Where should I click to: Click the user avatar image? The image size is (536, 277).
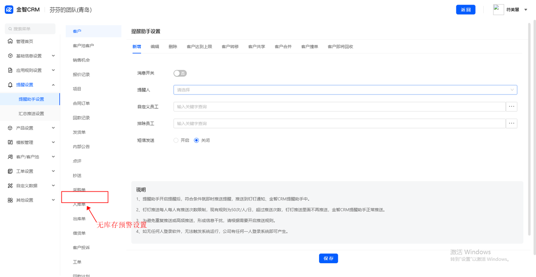(498, 10)
